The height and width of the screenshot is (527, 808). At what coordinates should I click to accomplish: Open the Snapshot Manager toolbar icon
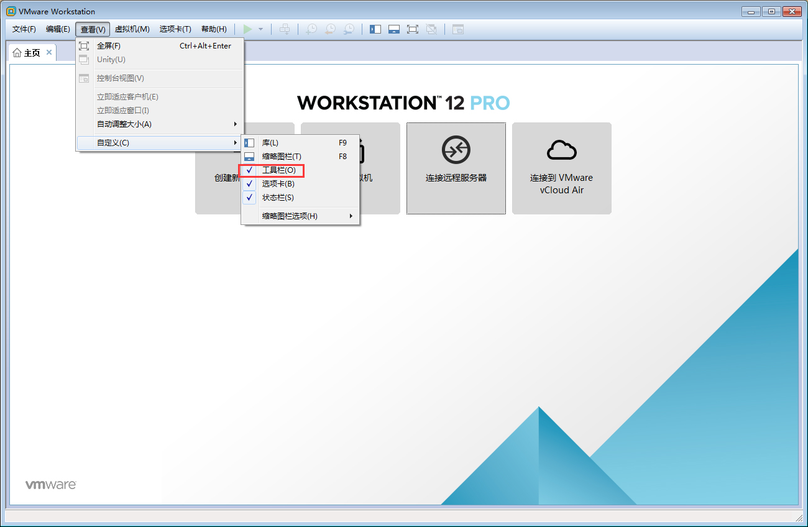point(349,29)
